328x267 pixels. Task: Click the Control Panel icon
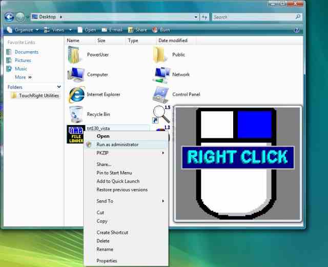pyautogui.click(x=161, y=94)
